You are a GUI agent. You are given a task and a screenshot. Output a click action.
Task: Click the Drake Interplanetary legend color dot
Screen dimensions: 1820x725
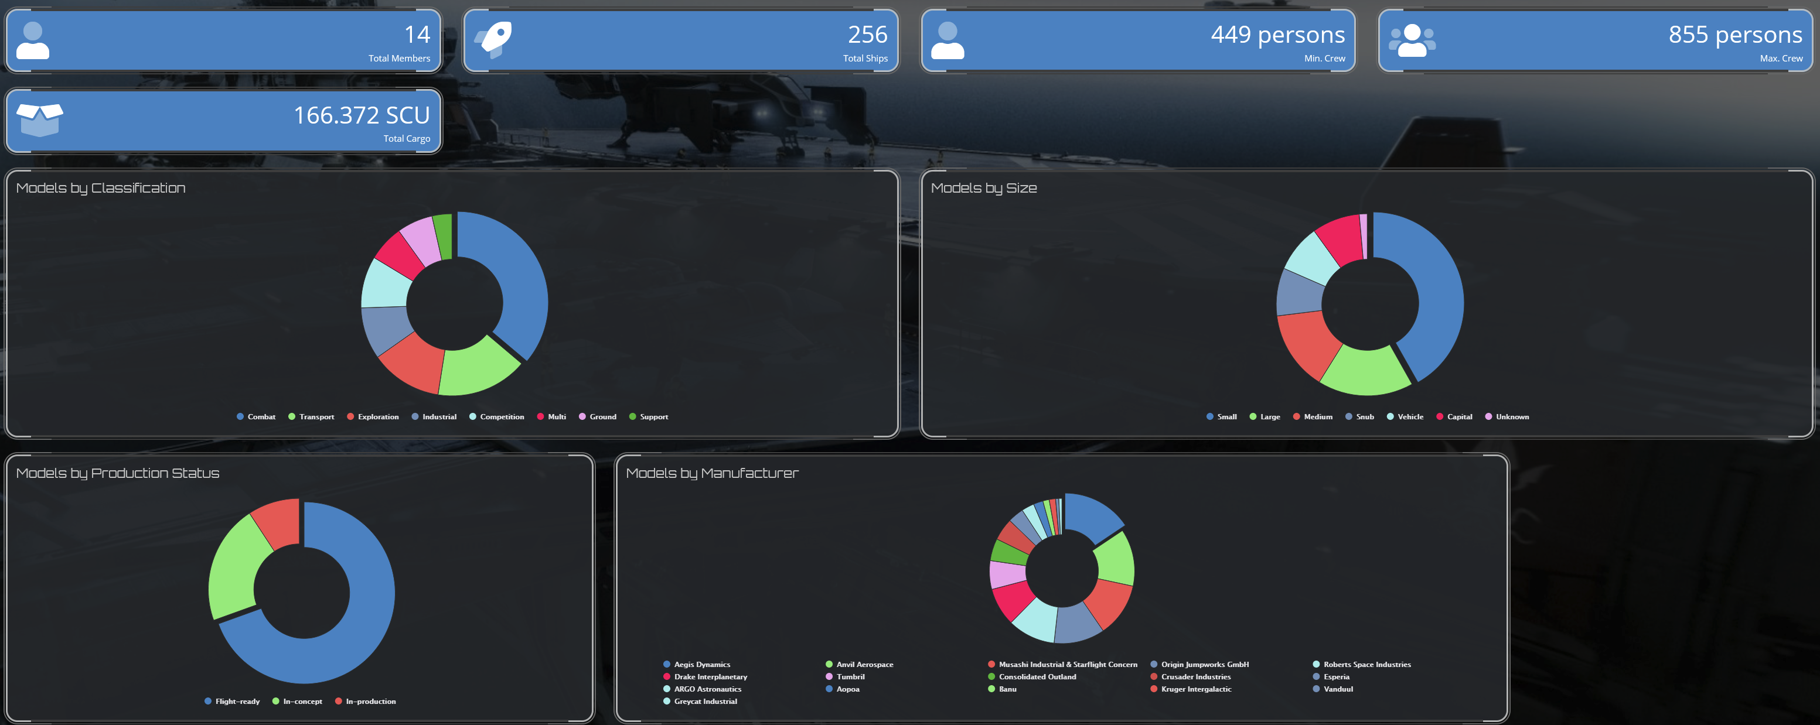(x=666, y=676)
